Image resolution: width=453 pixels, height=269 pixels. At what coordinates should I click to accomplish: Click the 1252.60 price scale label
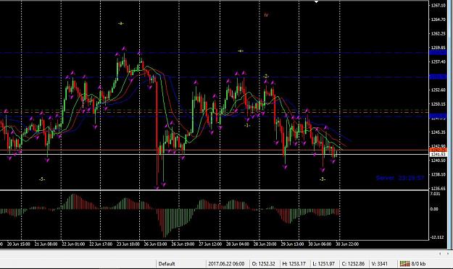coord(439,90)
